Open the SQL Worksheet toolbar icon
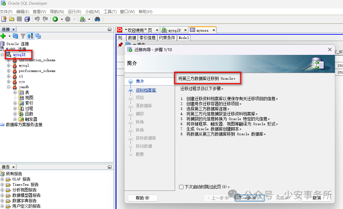The width and height of the screenshot is (343, 209). [83, 19]
